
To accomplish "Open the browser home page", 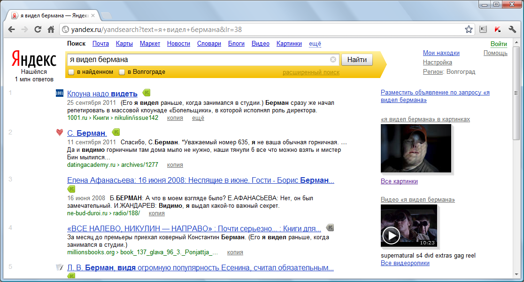I will point(51,30).
